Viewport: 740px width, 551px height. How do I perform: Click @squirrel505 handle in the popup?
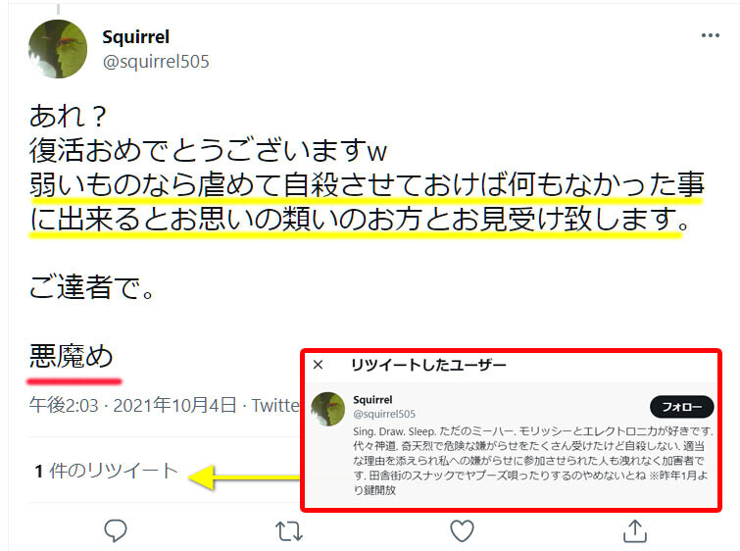384,414
